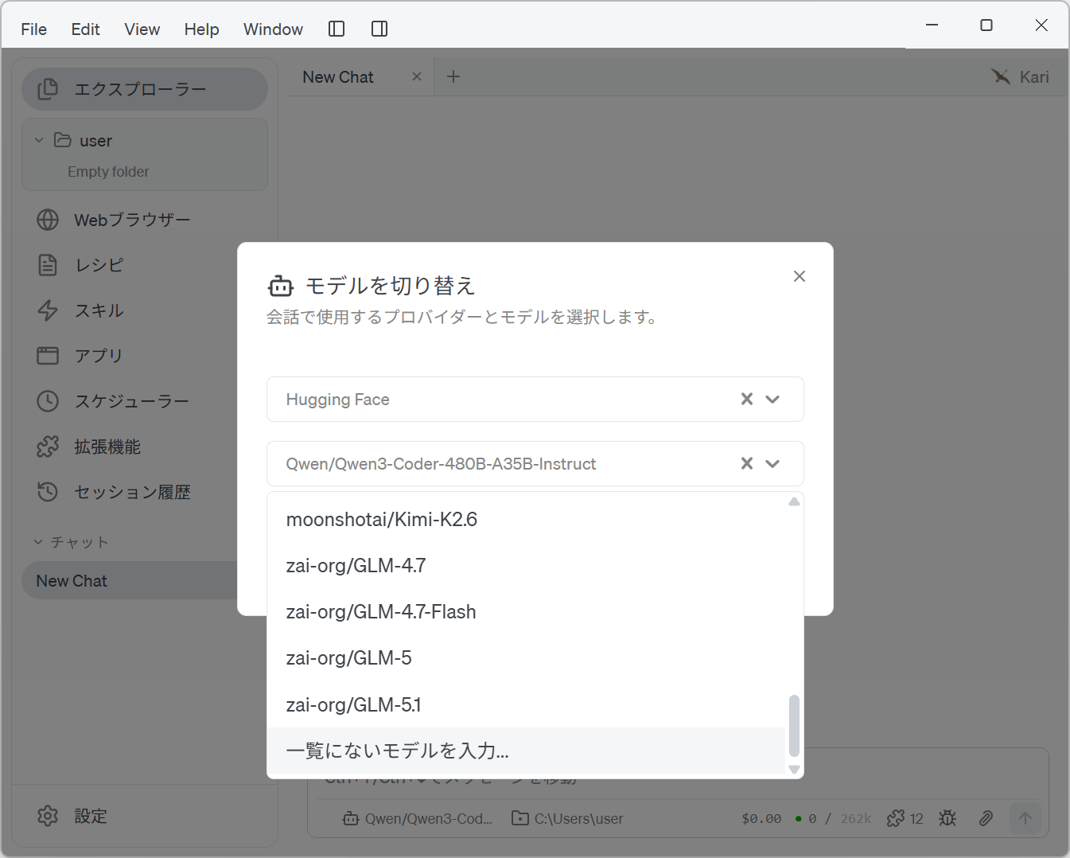
Task: Open the エクスプローラー panel
Action: tap(145, 89)
